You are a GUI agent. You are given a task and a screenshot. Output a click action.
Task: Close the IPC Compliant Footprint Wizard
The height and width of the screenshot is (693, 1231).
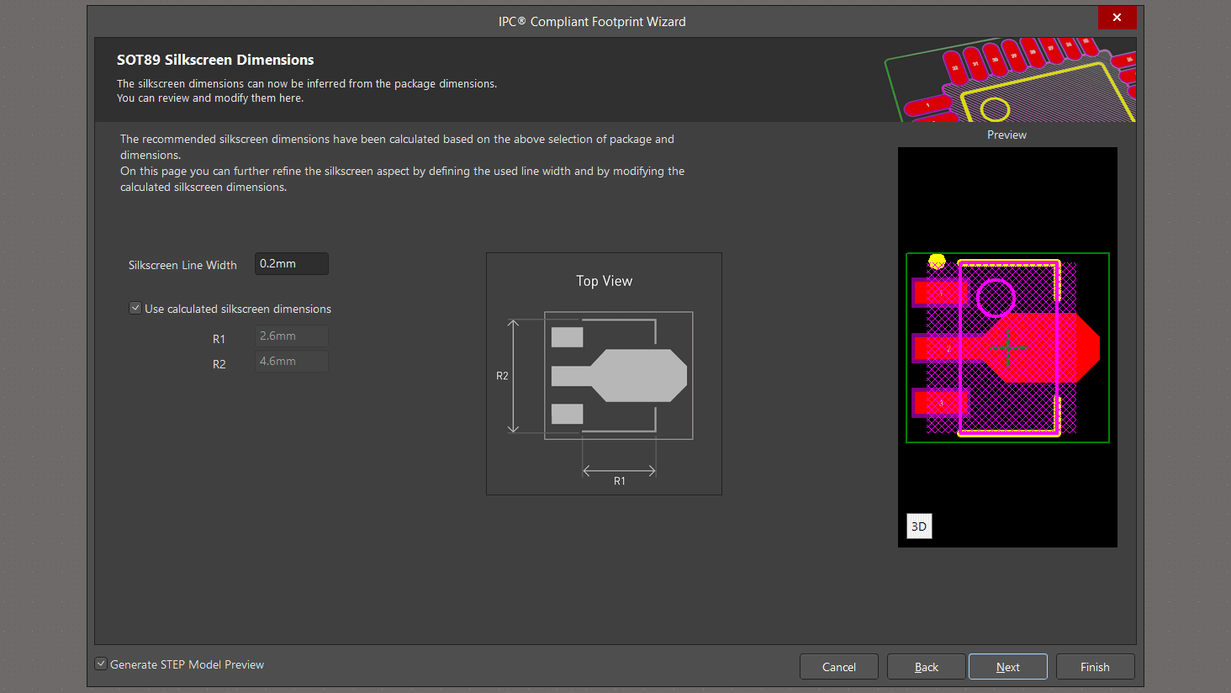point(1117,18)
